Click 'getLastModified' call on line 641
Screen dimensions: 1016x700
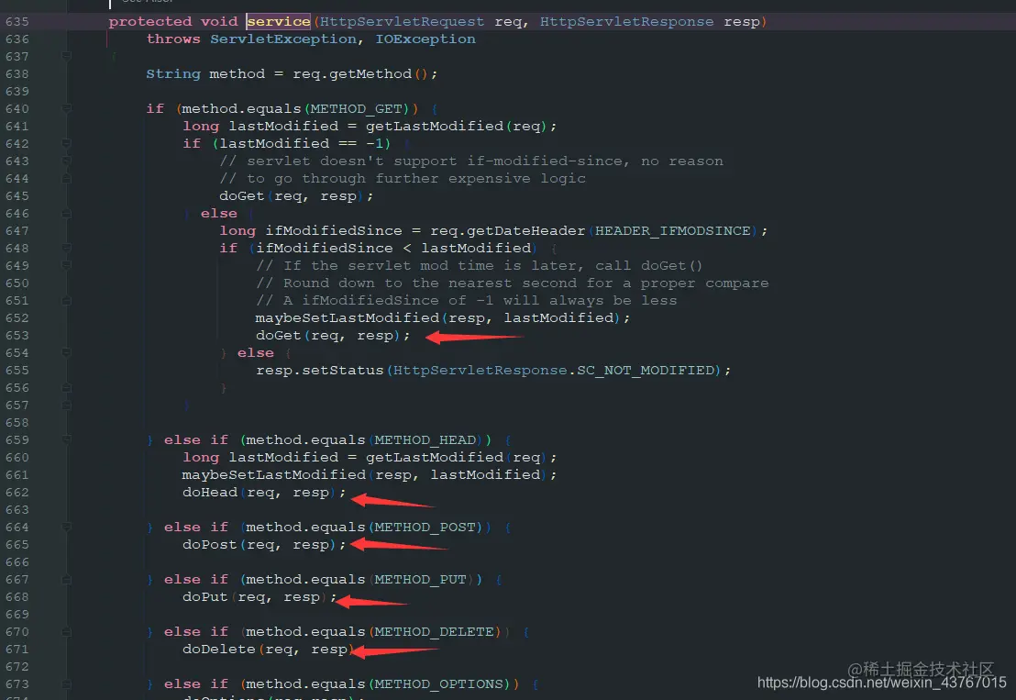[x=435, y=126]
